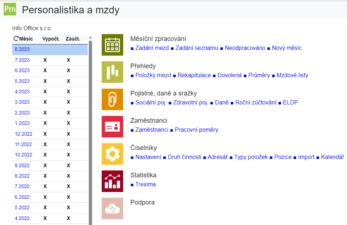Click the Zaměstnanci ID card icon

[112, 127]
